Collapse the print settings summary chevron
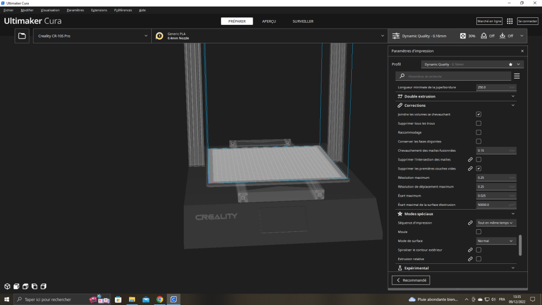 tap(521, 36)
